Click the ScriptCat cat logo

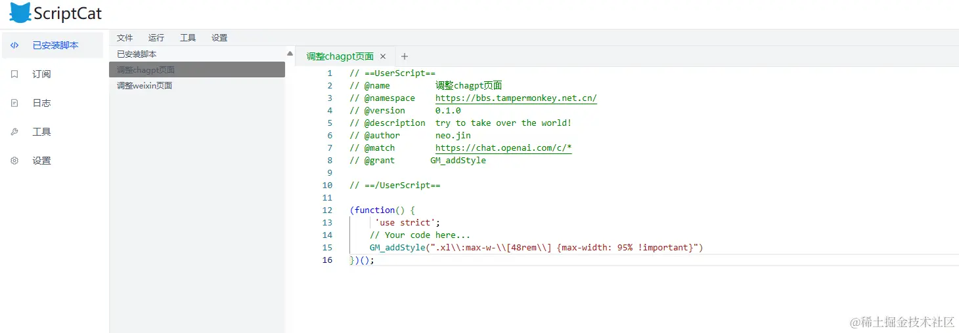click(20, 13)
